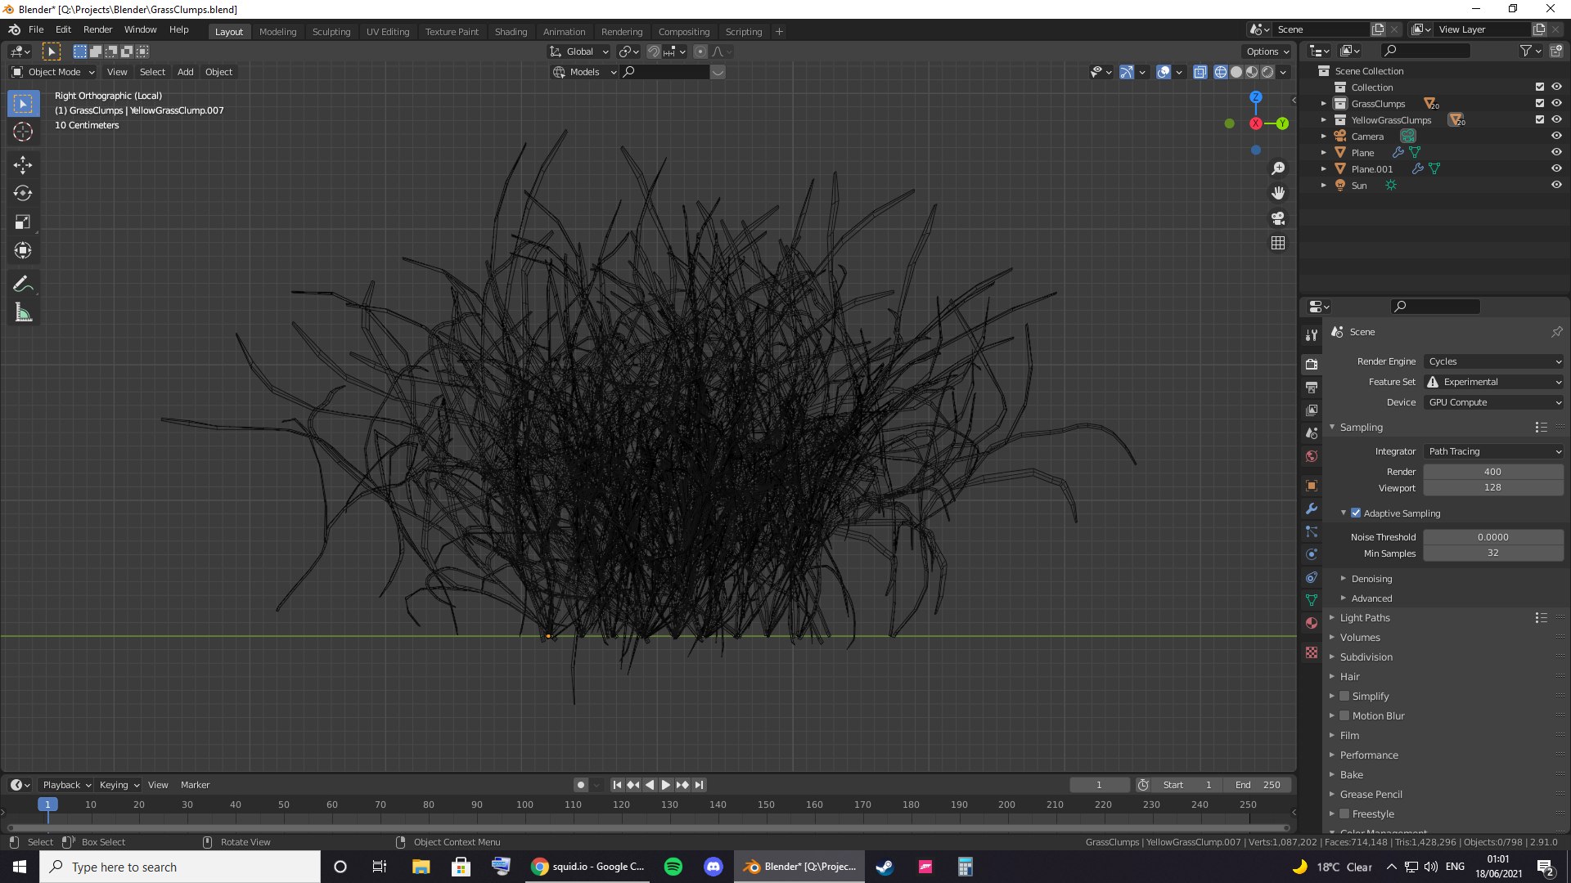This screenshot has width=1571, height=883.
Task: Switch to rendered viewport shading
Action: pyautogui.click(x=1267, y=72)
